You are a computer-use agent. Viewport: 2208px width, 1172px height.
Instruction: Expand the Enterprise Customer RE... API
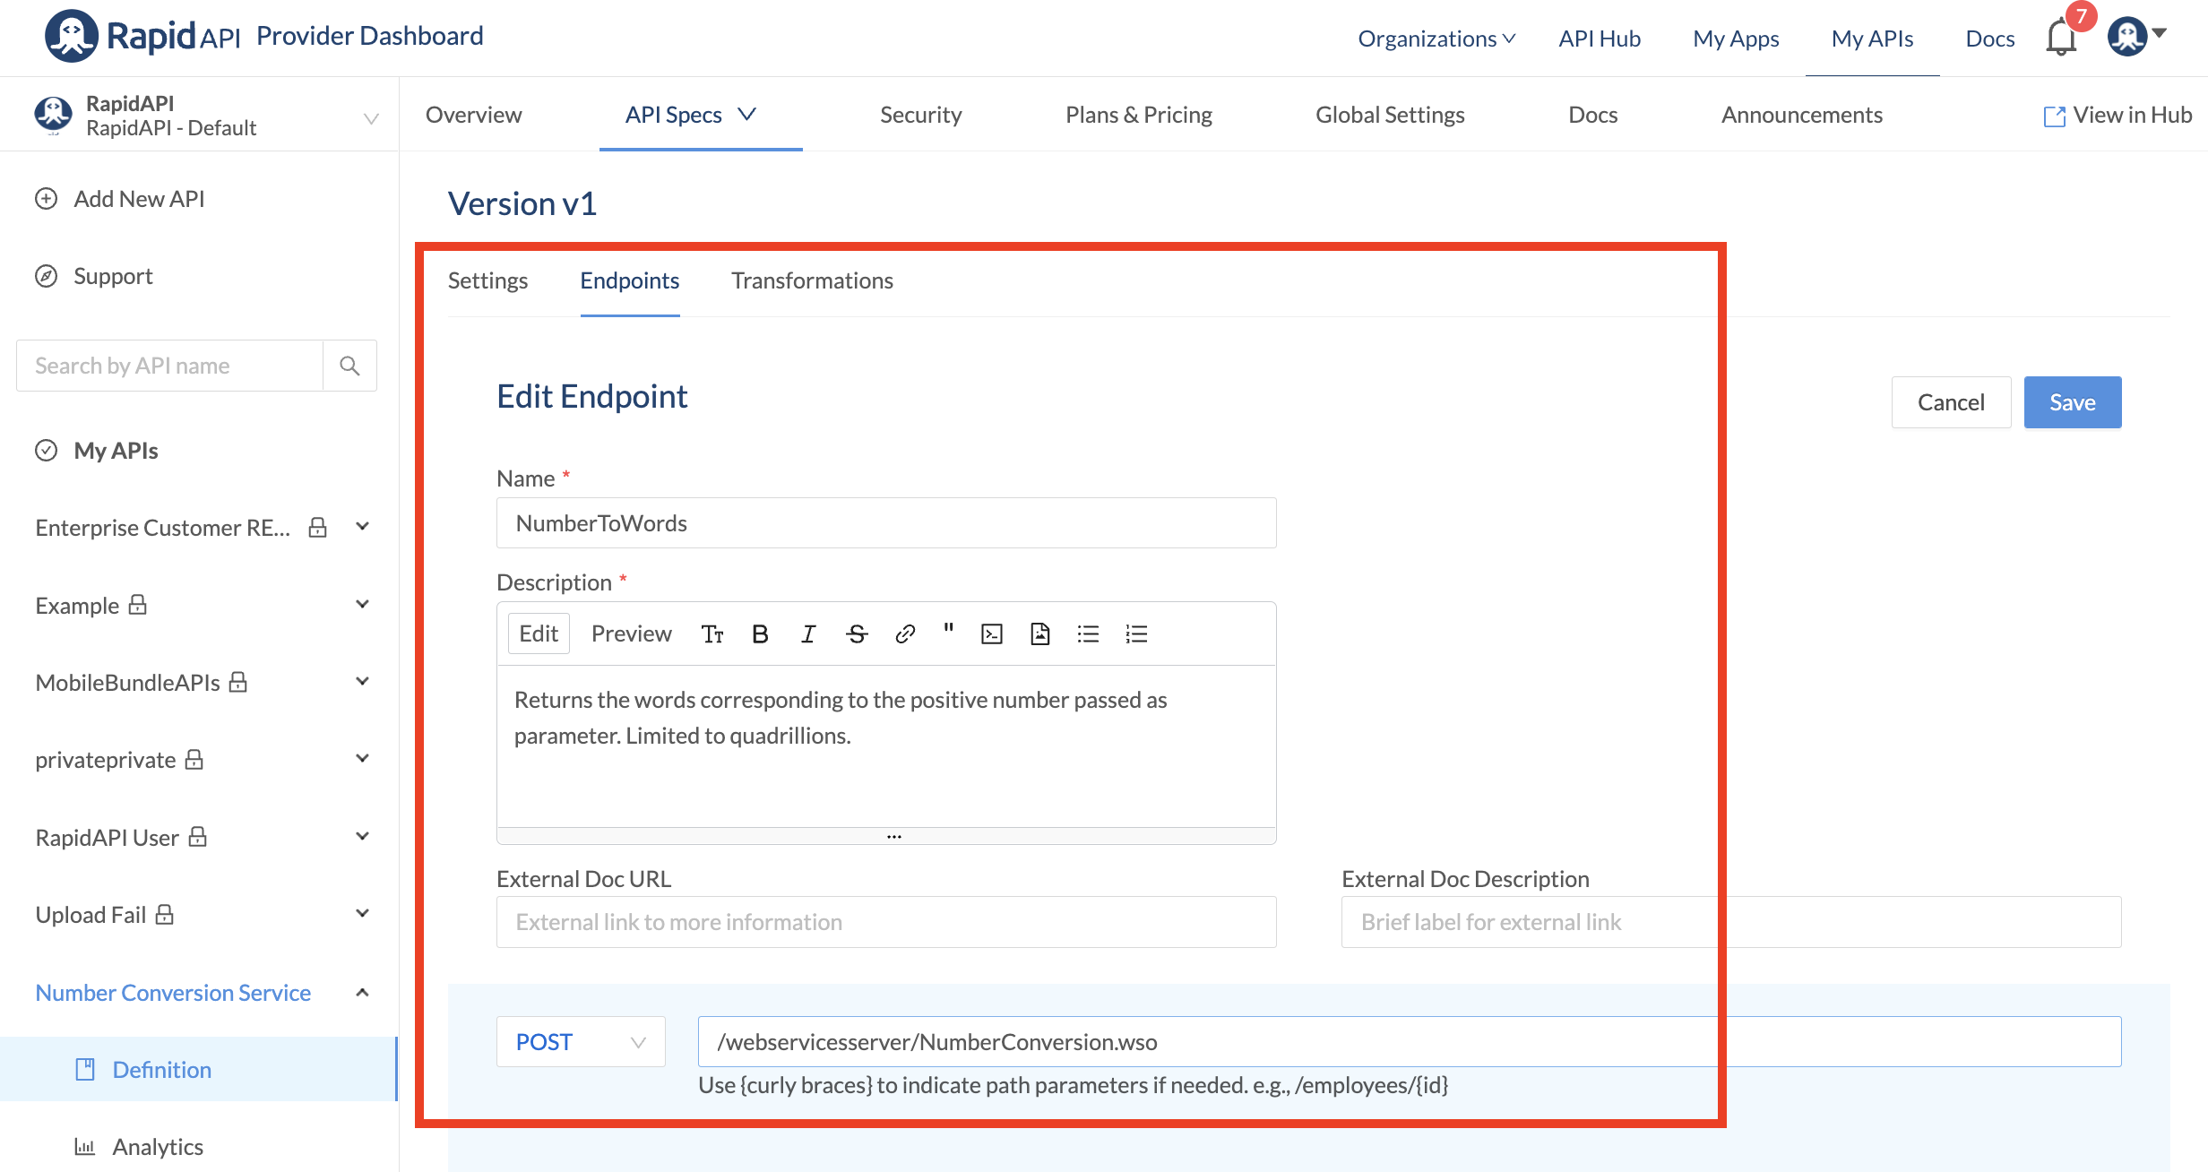point(362,527)
